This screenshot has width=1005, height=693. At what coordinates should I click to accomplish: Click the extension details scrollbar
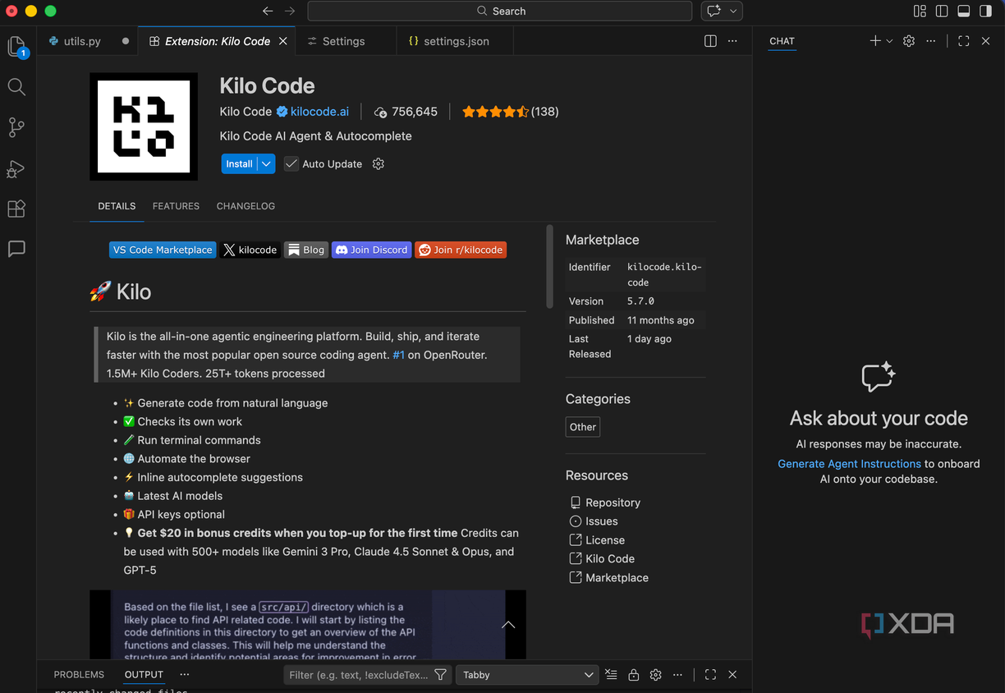click(549, 267)
